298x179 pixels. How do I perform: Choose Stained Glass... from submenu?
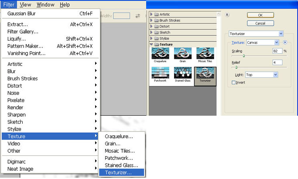(x=122, y=165)
